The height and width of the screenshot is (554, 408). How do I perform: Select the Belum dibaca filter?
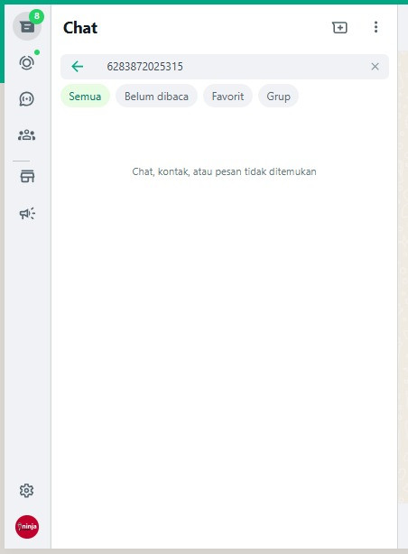[x=156, y=97]
